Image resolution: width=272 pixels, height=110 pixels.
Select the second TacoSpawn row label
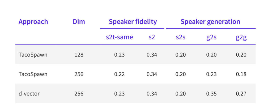(33, 74)
